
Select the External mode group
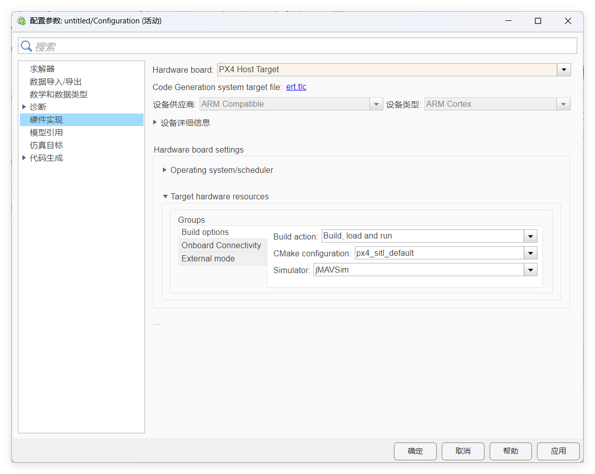[x=208, y=258]
